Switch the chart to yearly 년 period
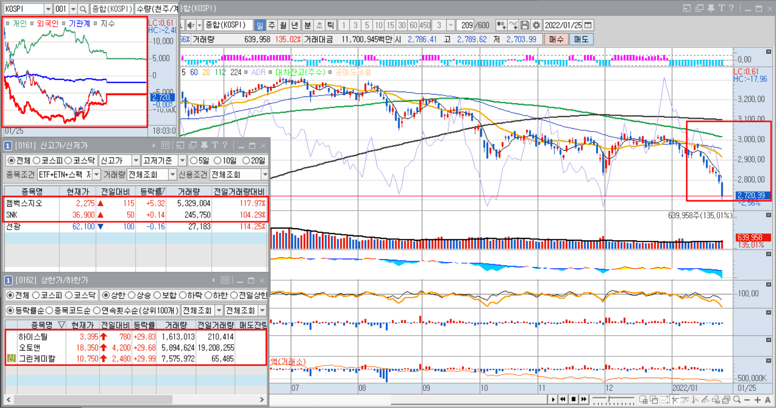Image resolution: width=776 pixels, height=408 pixels. (x=295, y=25)
